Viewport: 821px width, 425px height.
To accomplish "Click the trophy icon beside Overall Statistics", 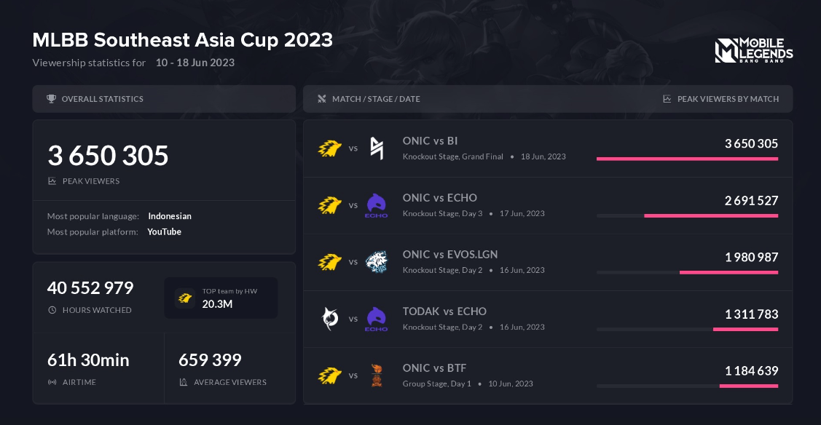I will click(51, 99).
